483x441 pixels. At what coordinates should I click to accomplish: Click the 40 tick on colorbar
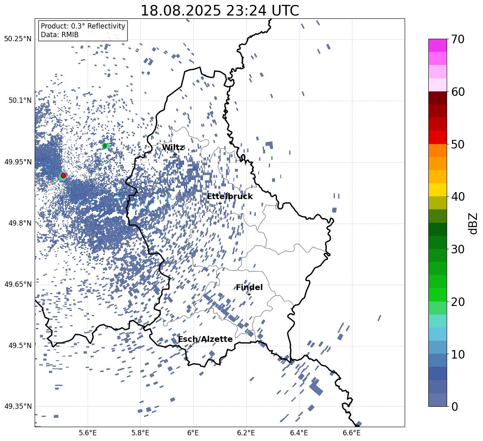(457, 197)
